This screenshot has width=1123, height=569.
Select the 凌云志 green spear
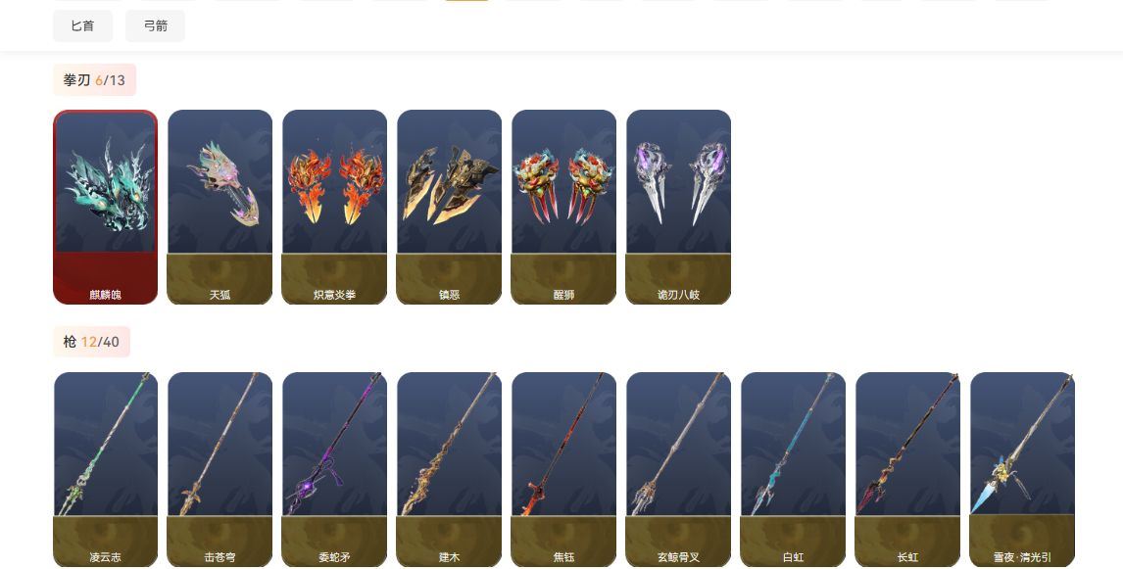(x=105, y=469)
